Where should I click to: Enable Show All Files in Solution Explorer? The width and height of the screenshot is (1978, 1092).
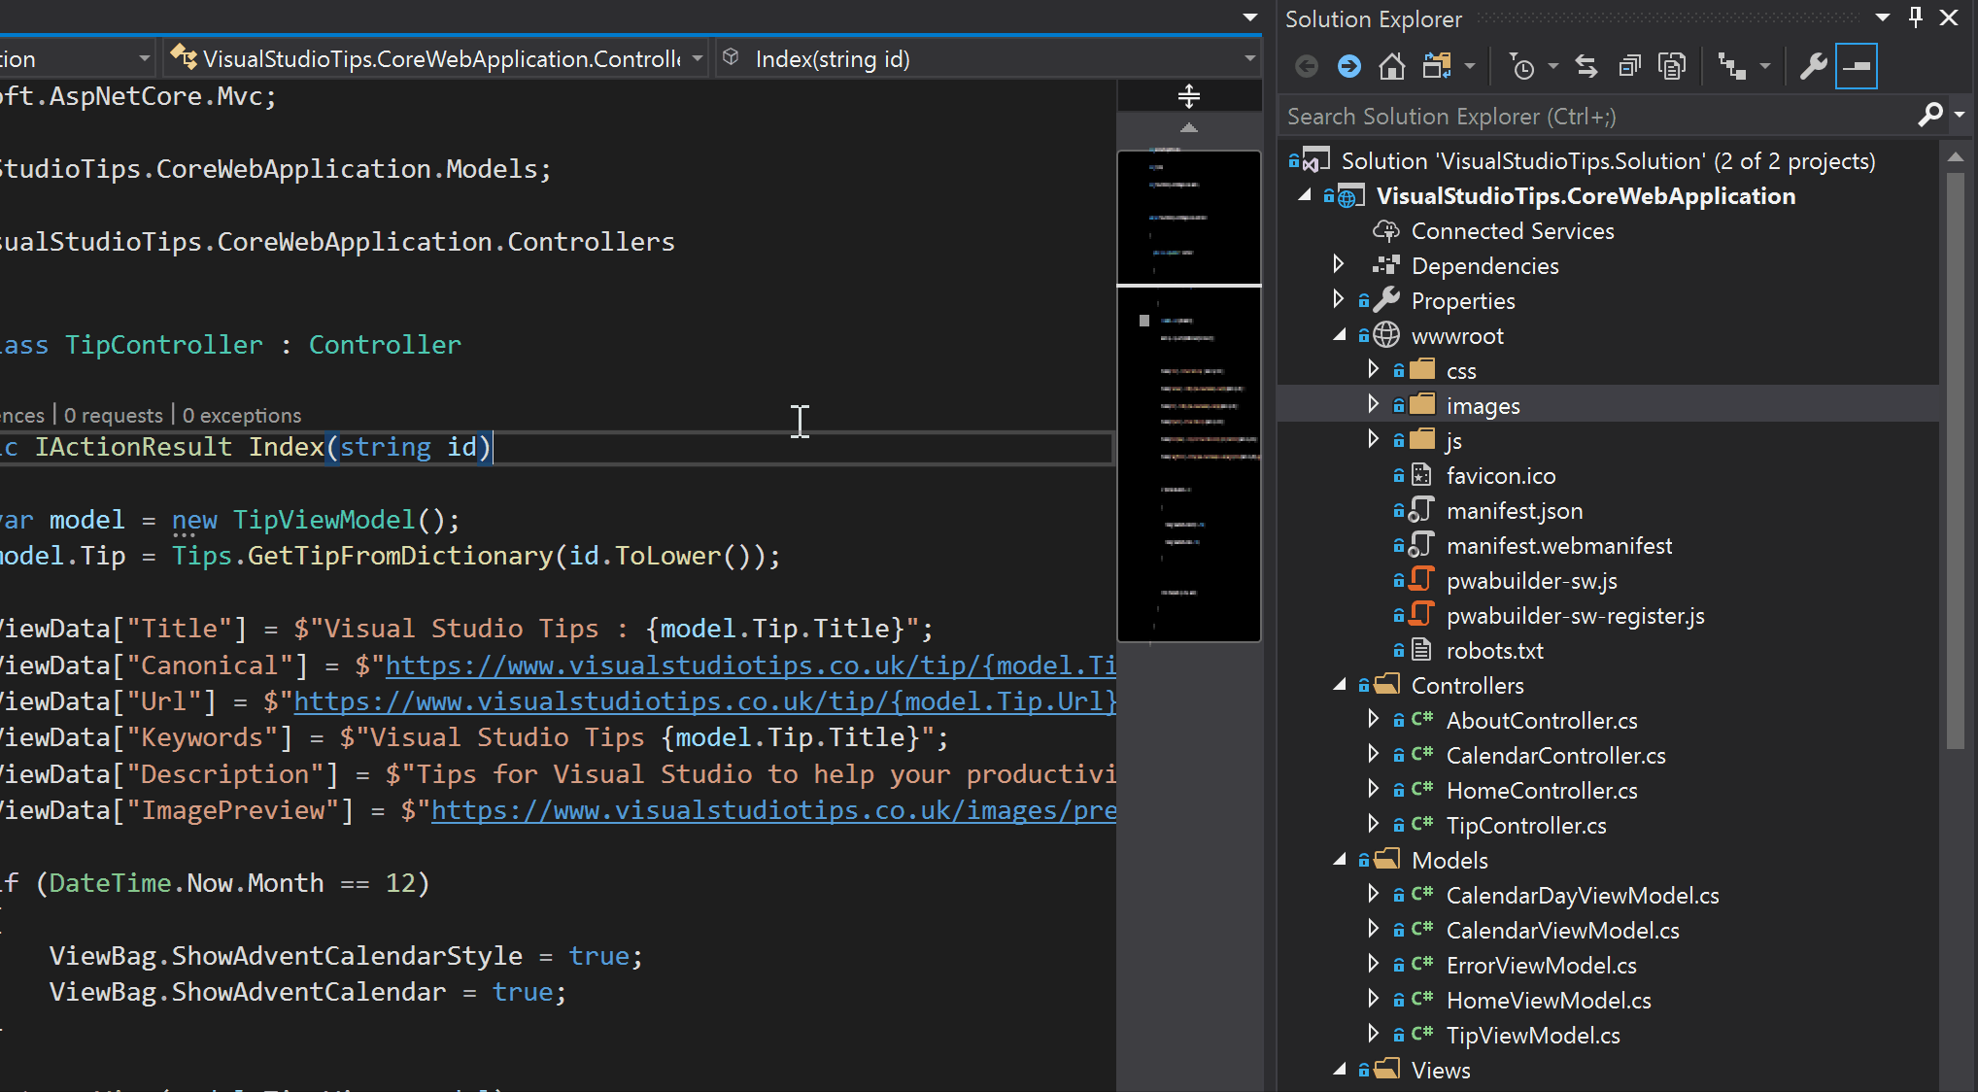coord(1672,66)
